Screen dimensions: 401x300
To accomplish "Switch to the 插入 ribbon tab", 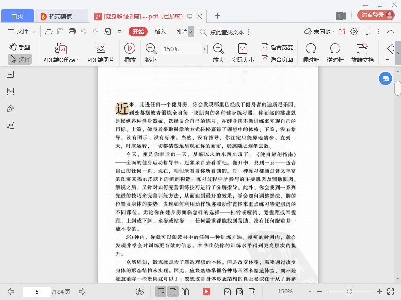I will tap(160, 31).
